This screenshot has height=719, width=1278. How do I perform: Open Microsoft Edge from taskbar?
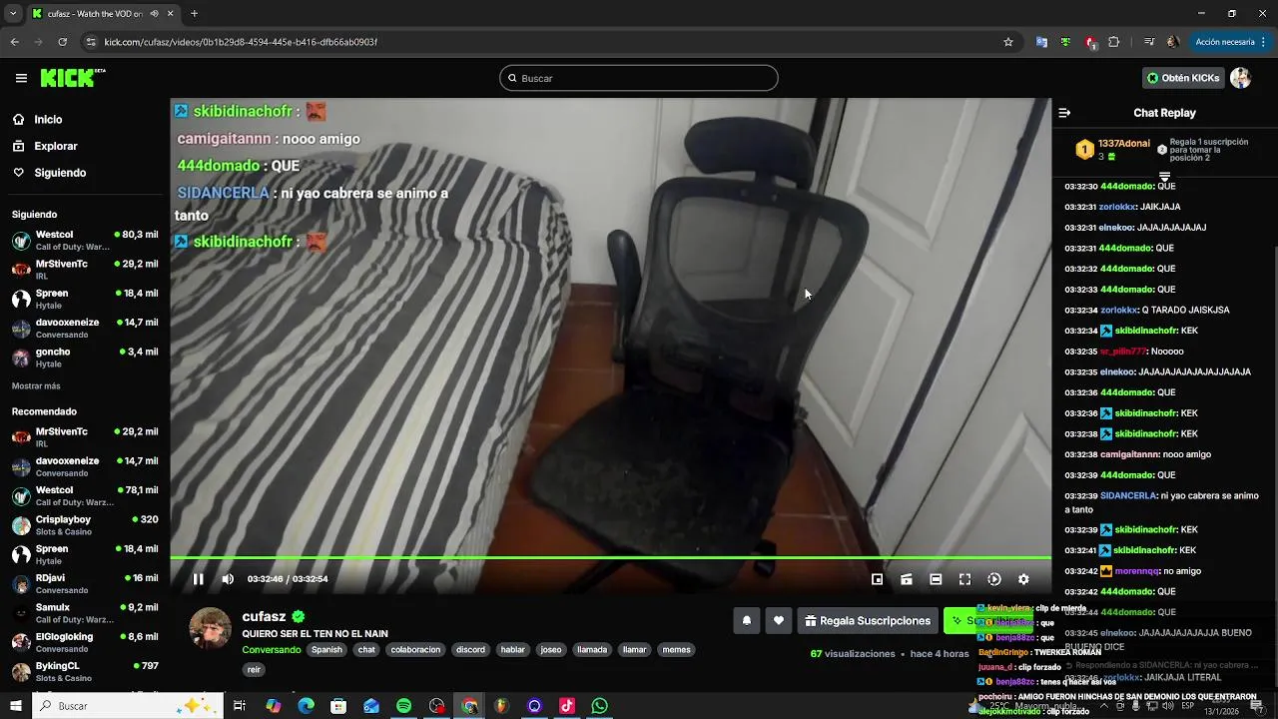coord(307,706)
